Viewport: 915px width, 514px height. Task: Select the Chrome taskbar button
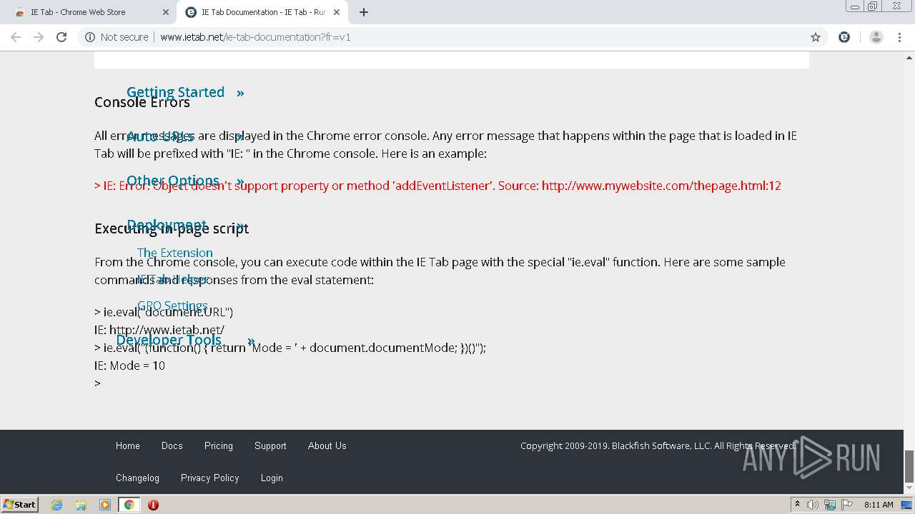click(x=129, y=505)
